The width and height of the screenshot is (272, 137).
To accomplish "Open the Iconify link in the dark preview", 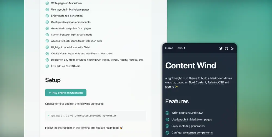I will [x=169, y=86].
